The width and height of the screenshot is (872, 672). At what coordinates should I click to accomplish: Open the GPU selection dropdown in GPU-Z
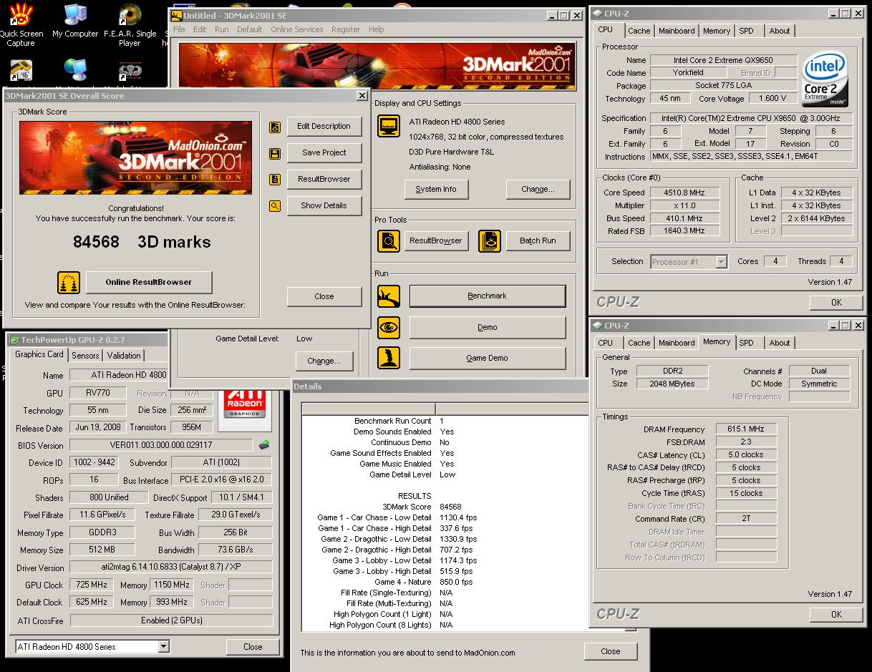(x=163, y=647)
